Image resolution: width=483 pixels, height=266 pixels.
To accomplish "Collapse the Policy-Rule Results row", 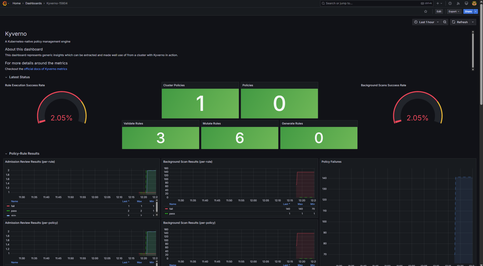I will pos(24,154).
